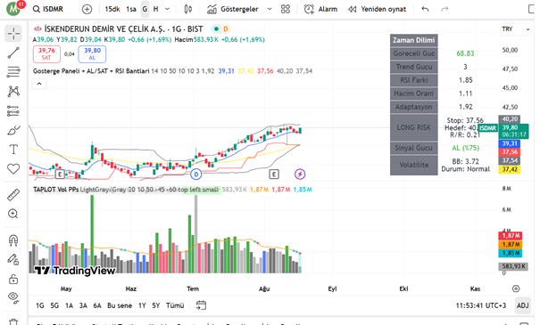Click the ISDMR price label on scale

coord(487,128)
